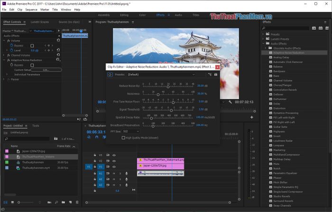Open the Presets dropdown in Clip Fx Editor
Viewport: 332px width, 212px height.
(x=161, y=74)
